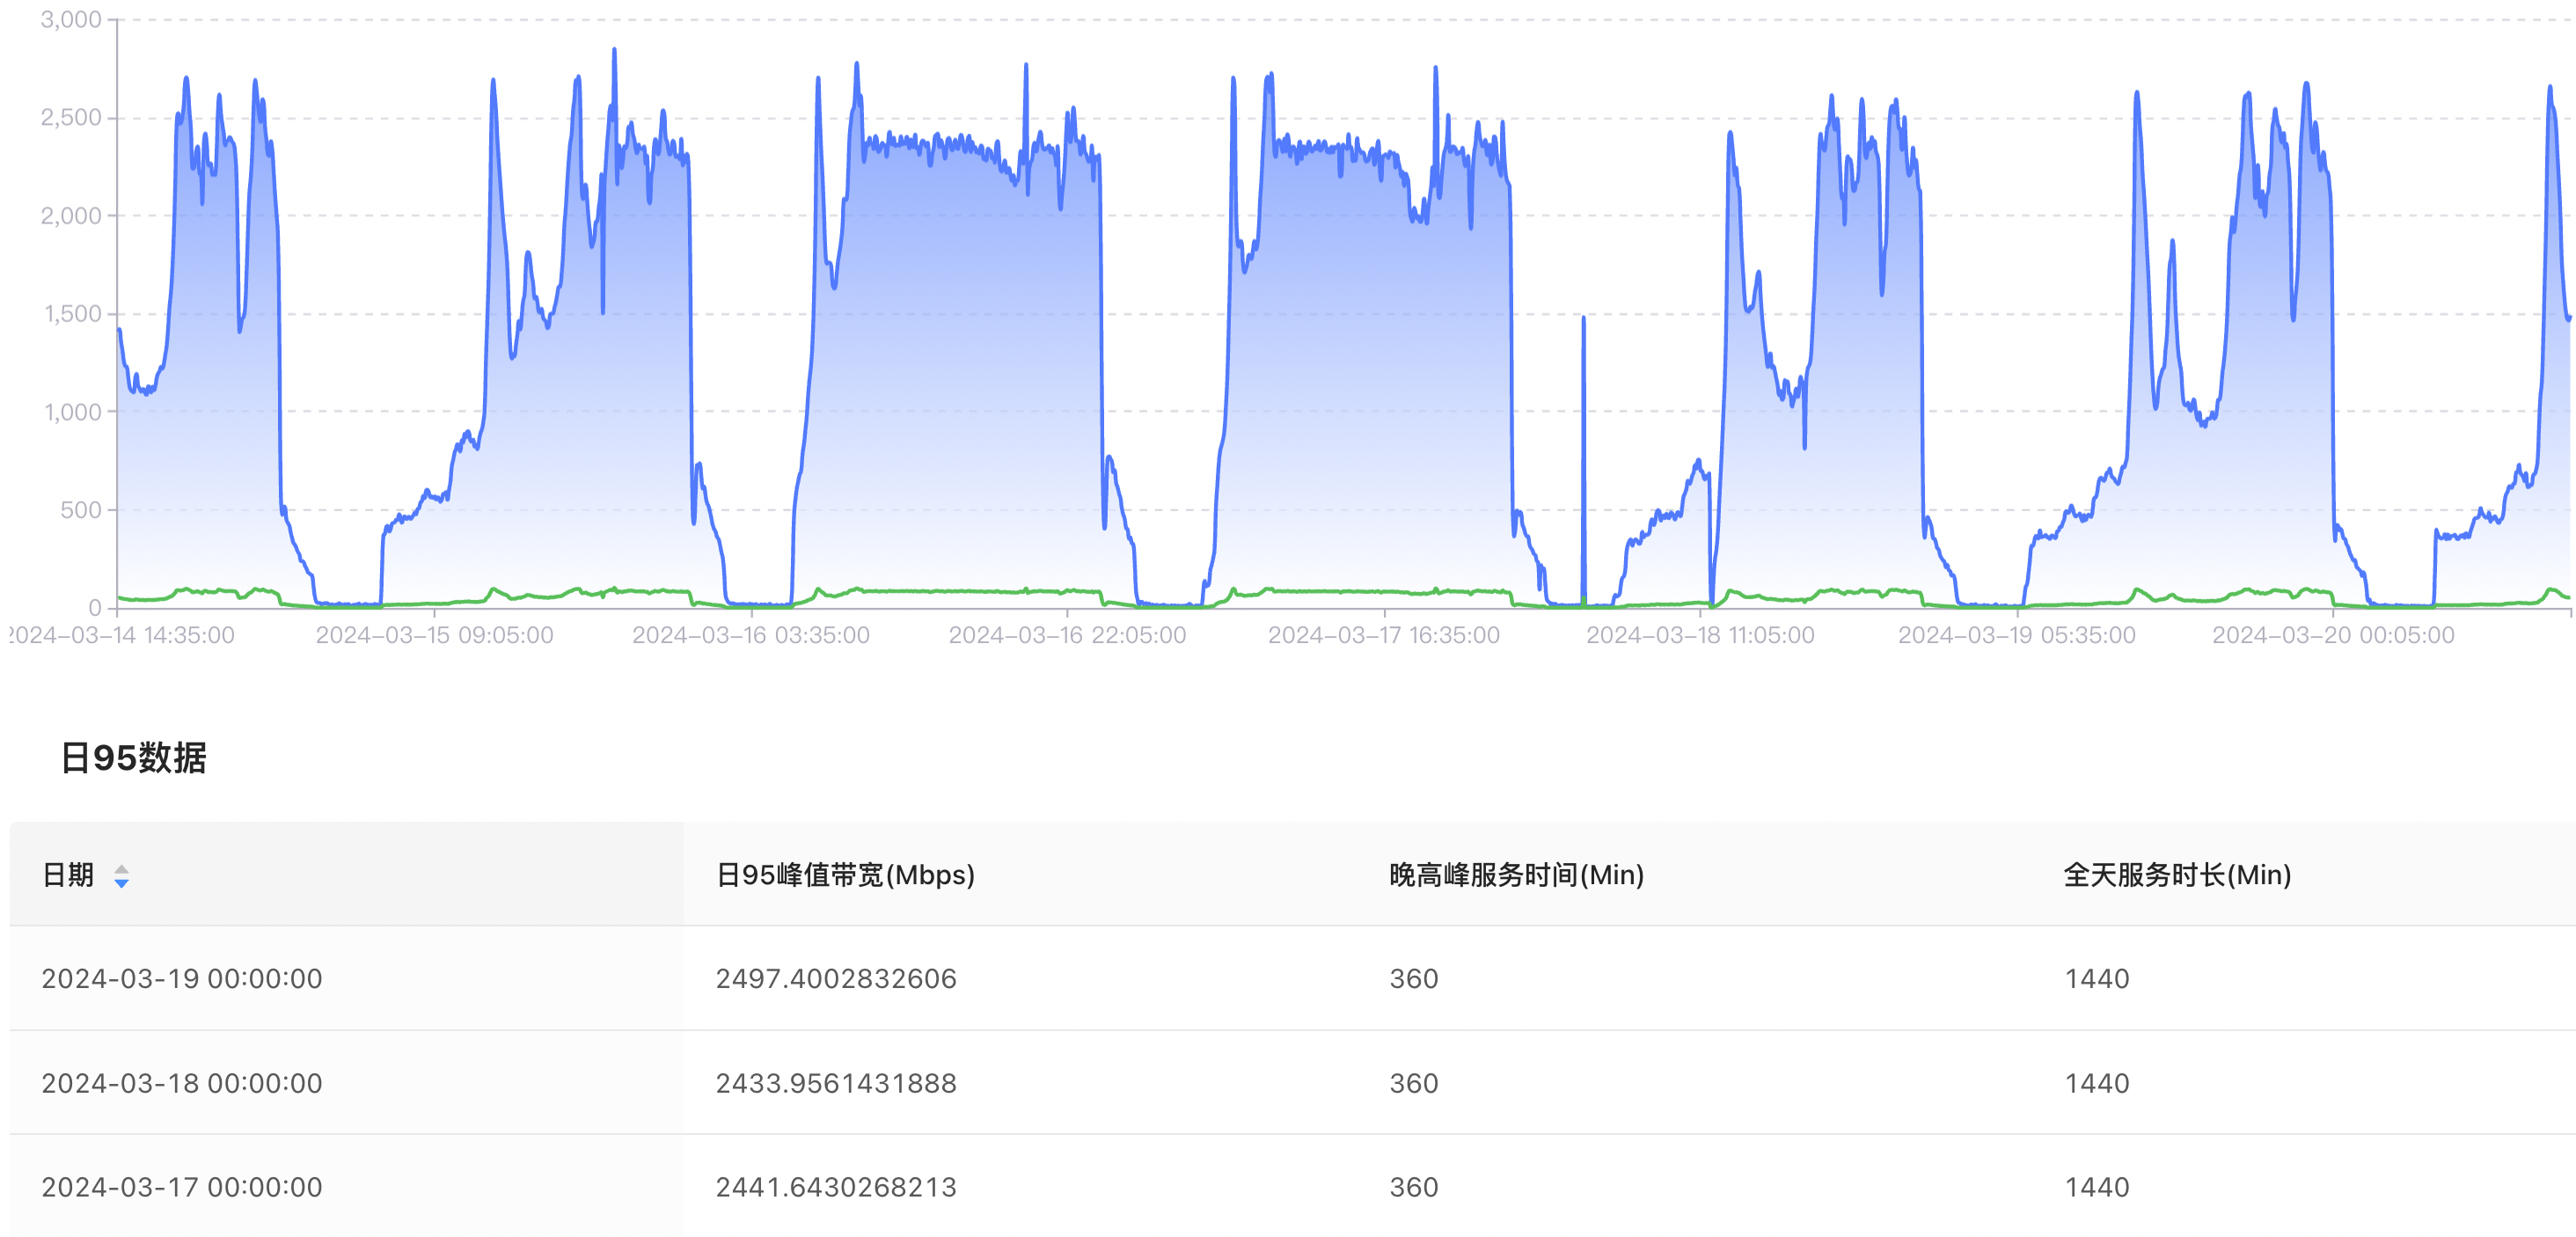Click 360 in the 2024-03-19 row
The image size is (2576, 1237).
[x=1414, y=978]
